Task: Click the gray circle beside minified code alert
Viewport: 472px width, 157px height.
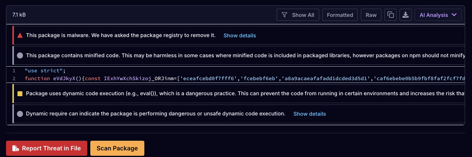Action: click(x=20, y=55)
